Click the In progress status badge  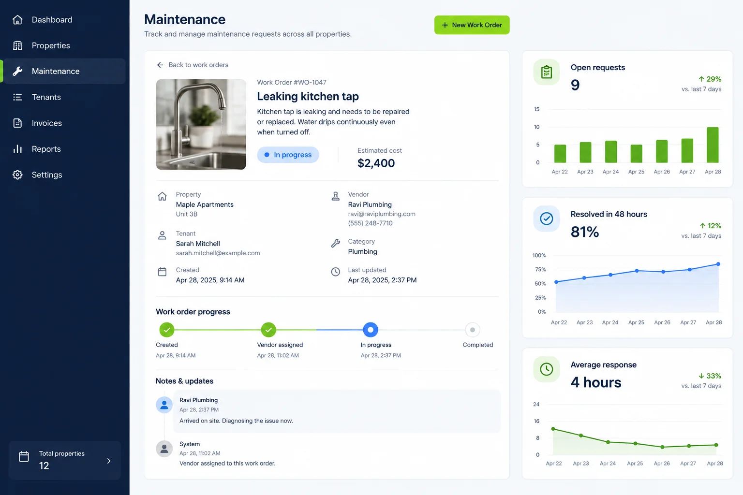288,155
